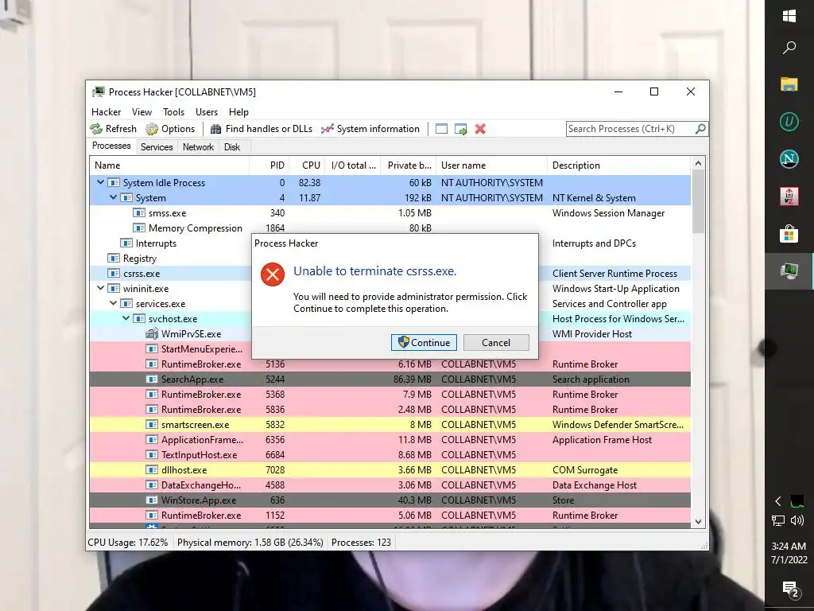
Task: Sort by the CPU column header
Action: [x=307, y=165]
